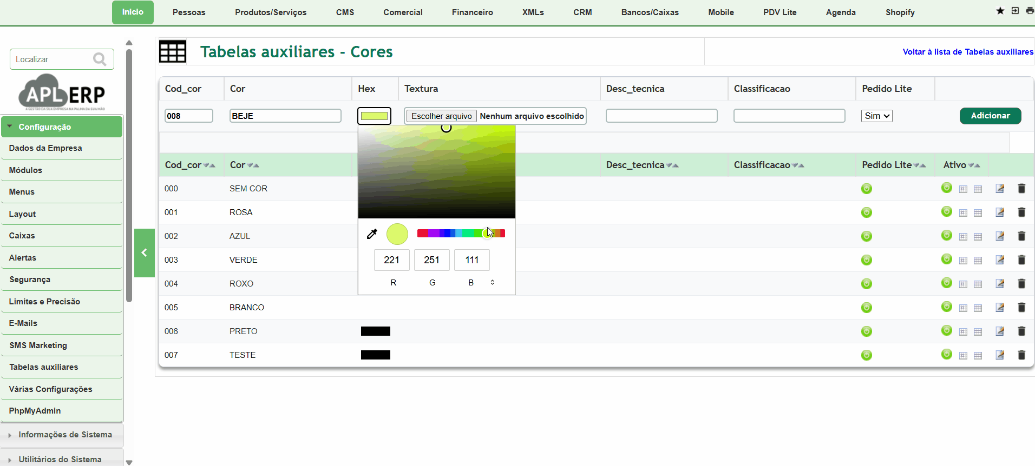
Task: Go back via Voltar à lista de Tabelas auxiliares
Action: click(x=968, y=52)
